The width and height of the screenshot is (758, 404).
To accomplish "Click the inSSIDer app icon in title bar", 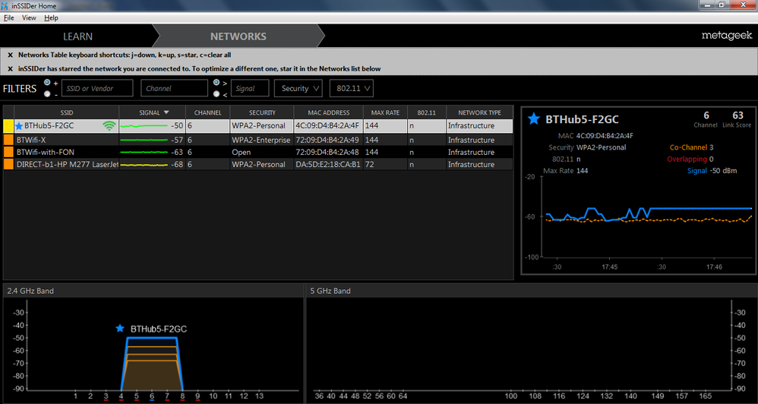I will tap(5, 6).
